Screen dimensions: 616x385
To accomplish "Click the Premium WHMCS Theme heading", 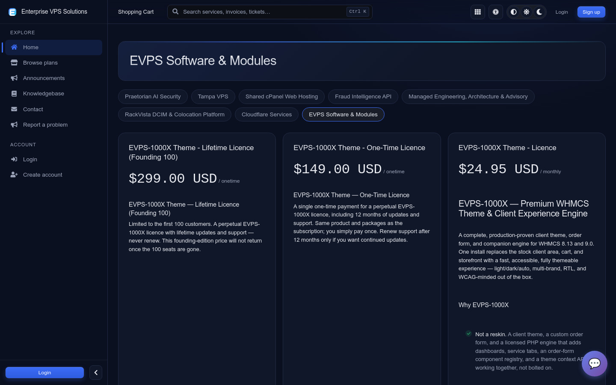I will click(524, 208).
